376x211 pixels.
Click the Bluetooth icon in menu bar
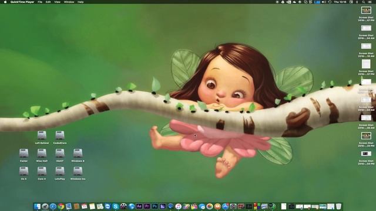[357, 2]
